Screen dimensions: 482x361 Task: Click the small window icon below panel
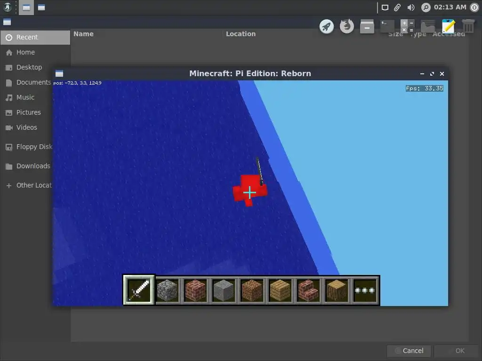click(x=7, y=22)
